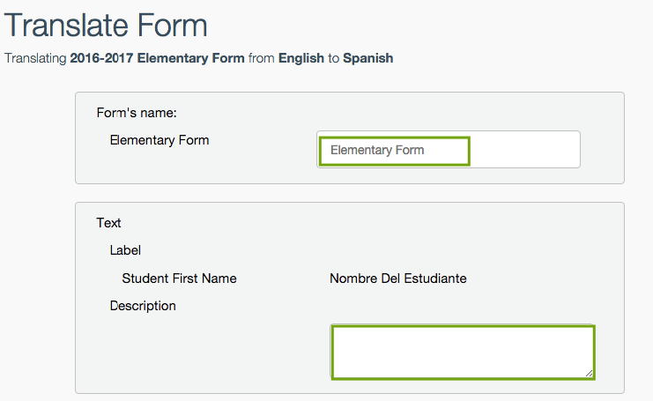653x401 pixels.
Task: Click the Translate Form page heading
Action: point(106,26)
